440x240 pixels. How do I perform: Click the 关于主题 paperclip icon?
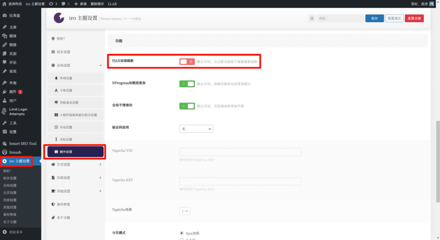tap(53, 218)
